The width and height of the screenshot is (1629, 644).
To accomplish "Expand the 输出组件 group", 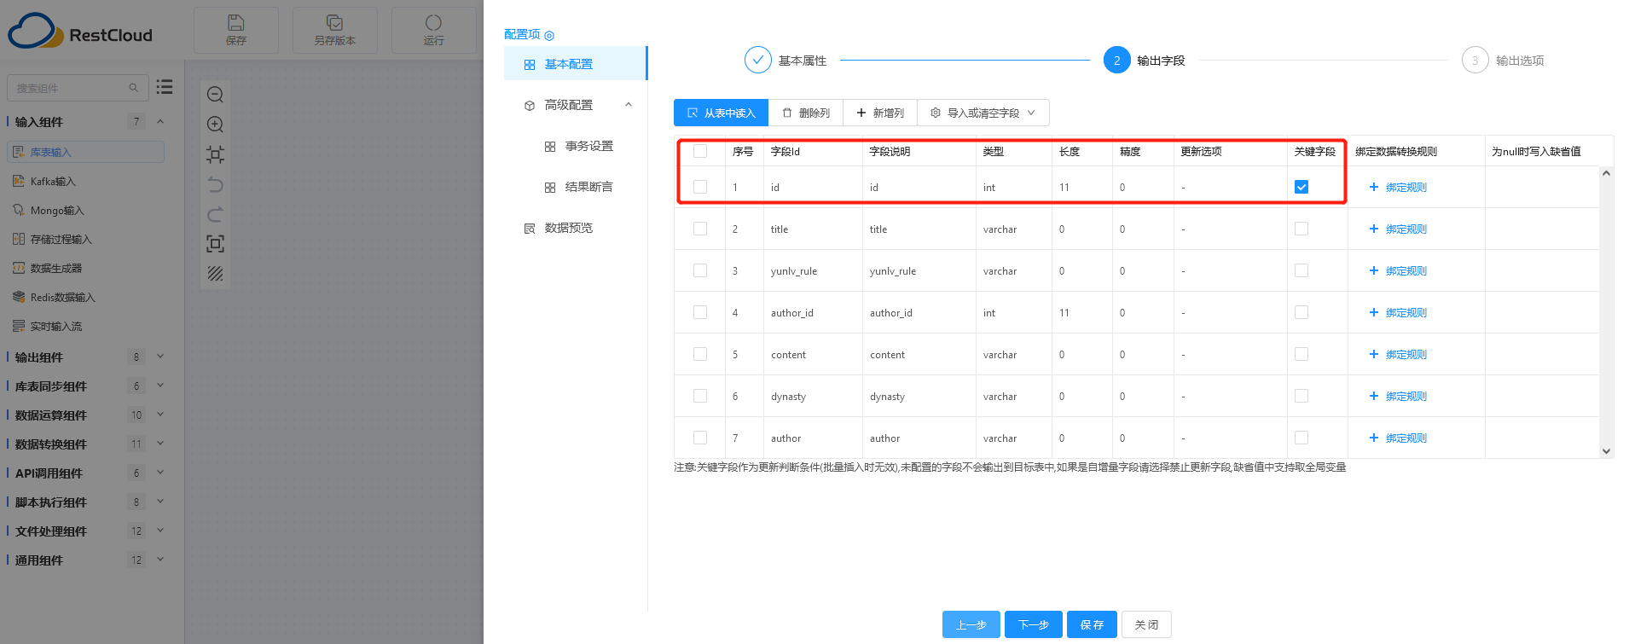I will (x=160, y=357).
